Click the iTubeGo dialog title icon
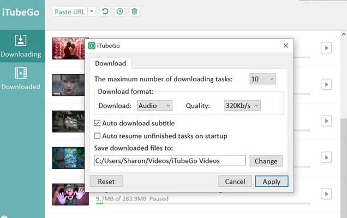The image size is (347, 218). pyautogui.click(x=92, y=46)
